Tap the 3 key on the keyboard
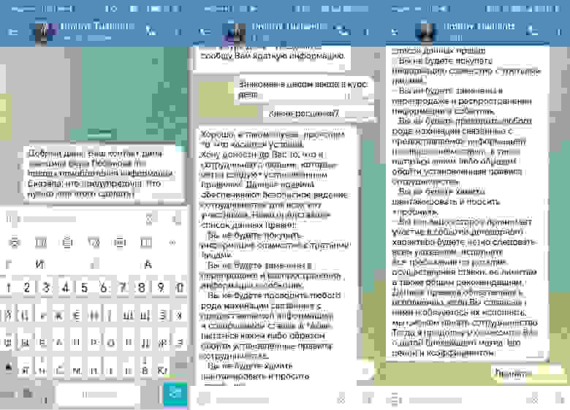The image size is (570, 410). pos(46,288)
